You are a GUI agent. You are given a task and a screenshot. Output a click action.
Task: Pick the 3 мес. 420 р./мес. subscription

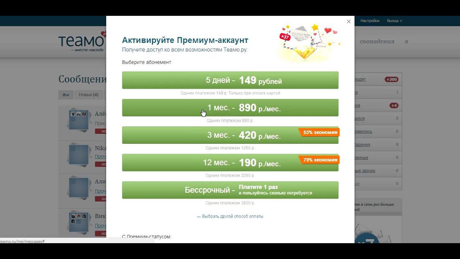(x=230, y=135)
